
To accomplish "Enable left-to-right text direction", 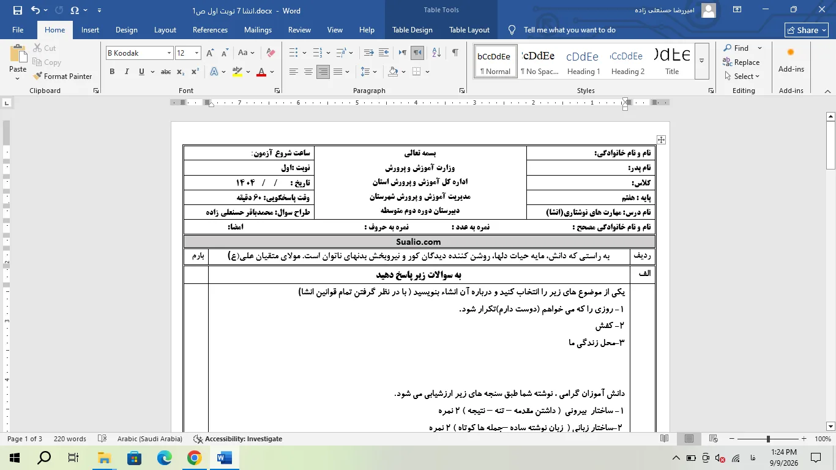I will (403, 53).
